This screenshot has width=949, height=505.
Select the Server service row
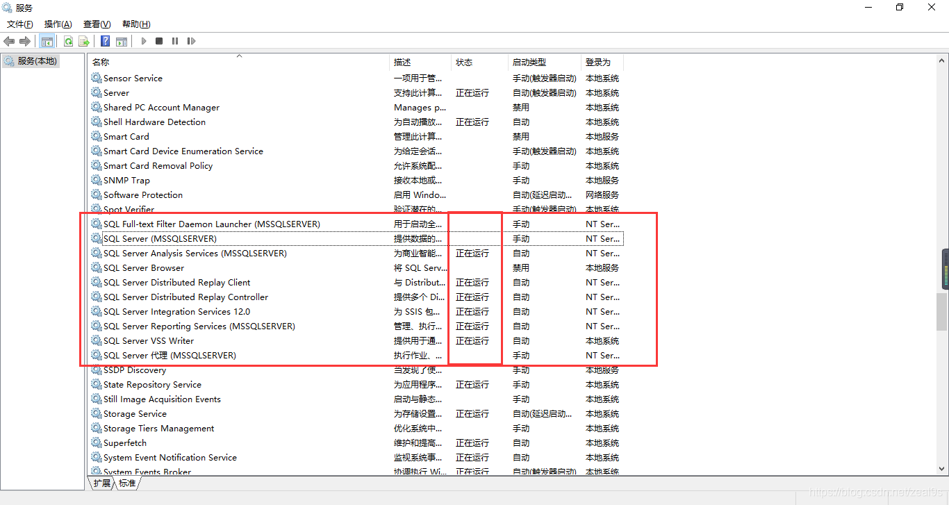(x=356, y=93)
